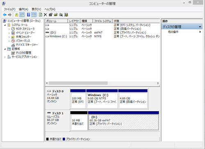Click the blue Back arrow in toolbar

click(5, 15)
